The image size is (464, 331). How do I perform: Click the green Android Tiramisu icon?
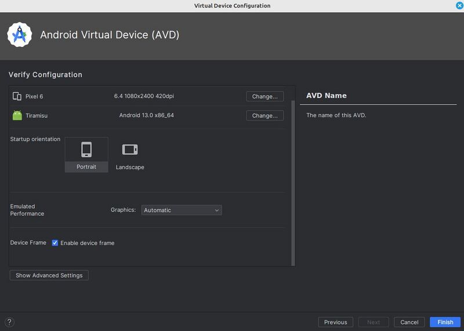17,115
